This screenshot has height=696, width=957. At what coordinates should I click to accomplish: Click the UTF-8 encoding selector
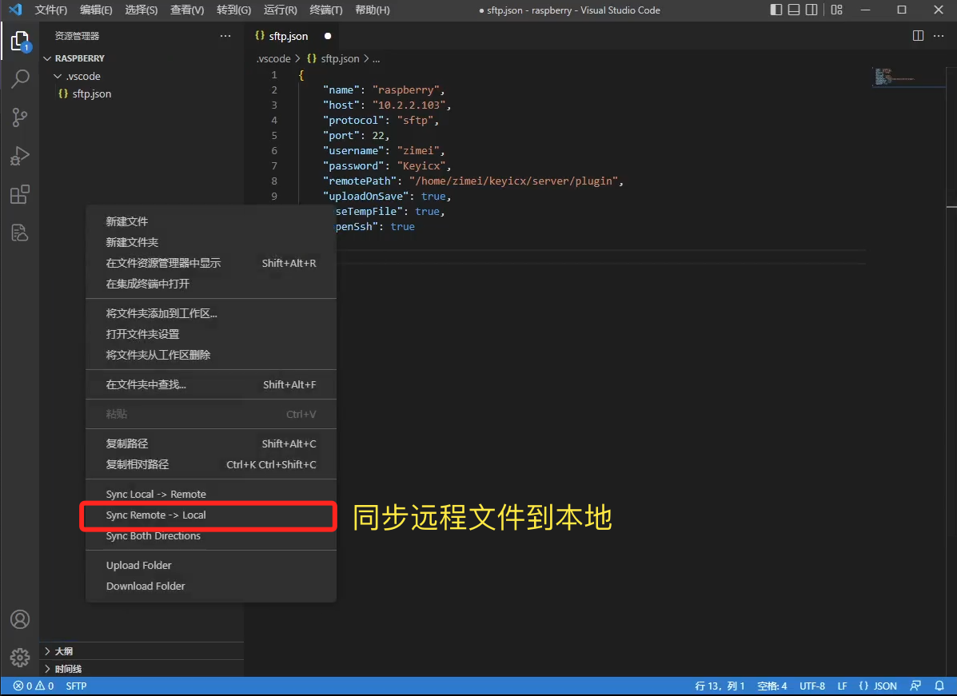[812, 686]
